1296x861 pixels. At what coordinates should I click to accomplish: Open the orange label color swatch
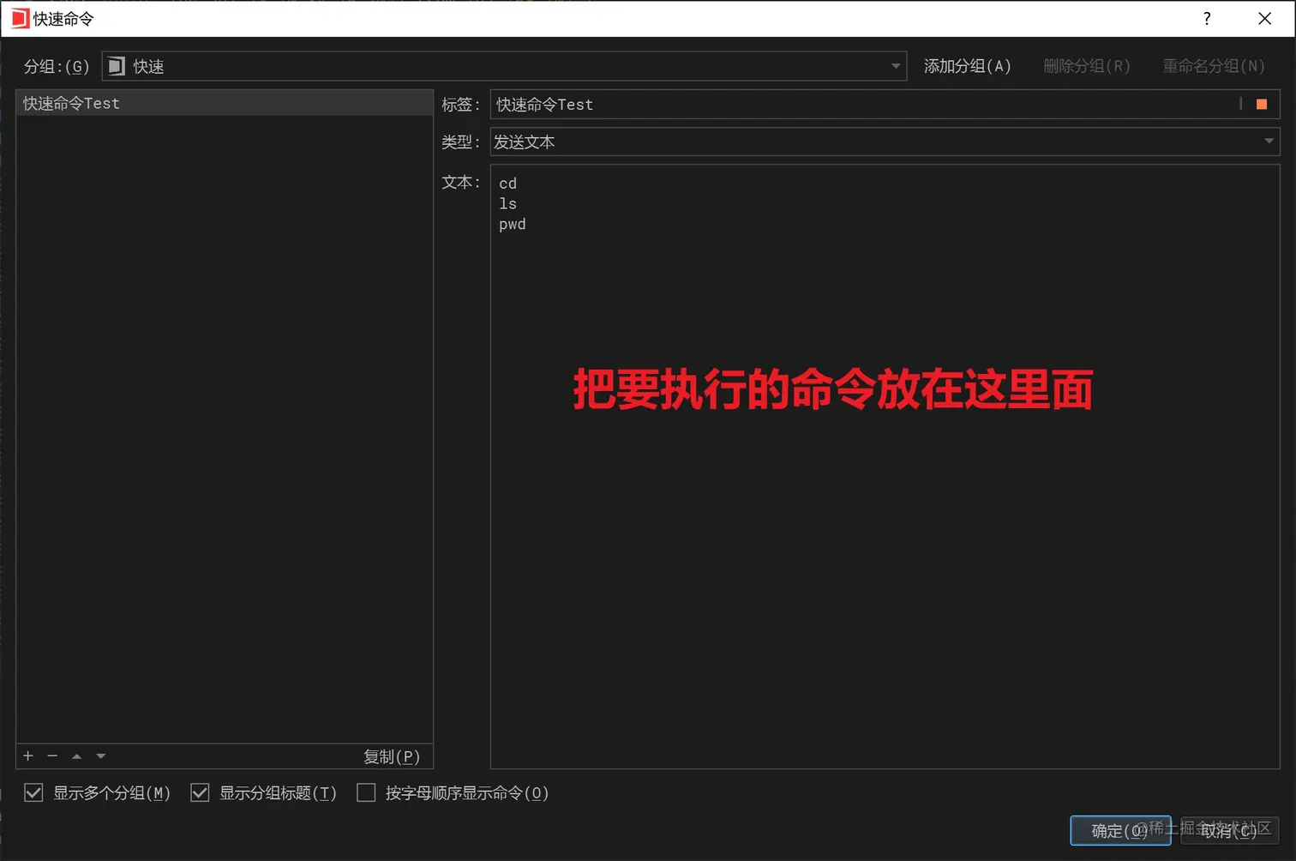click(x=1261, y=104)
